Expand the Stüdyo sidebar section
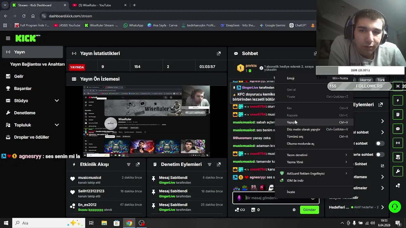Image resolution: width=406 pixels, height=228 pixels. click(x=57, y=101)
